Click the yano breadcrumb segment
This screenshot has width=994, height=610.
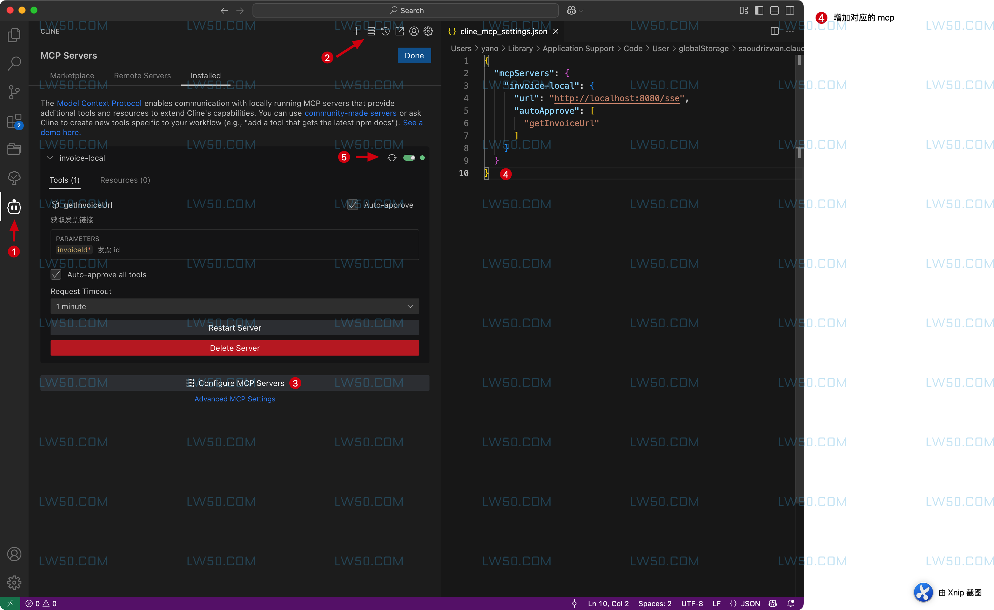[490, 49]
